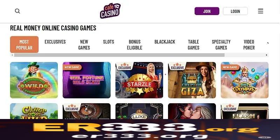
Task: Open the New Games tab
Action: pos(84,45)
